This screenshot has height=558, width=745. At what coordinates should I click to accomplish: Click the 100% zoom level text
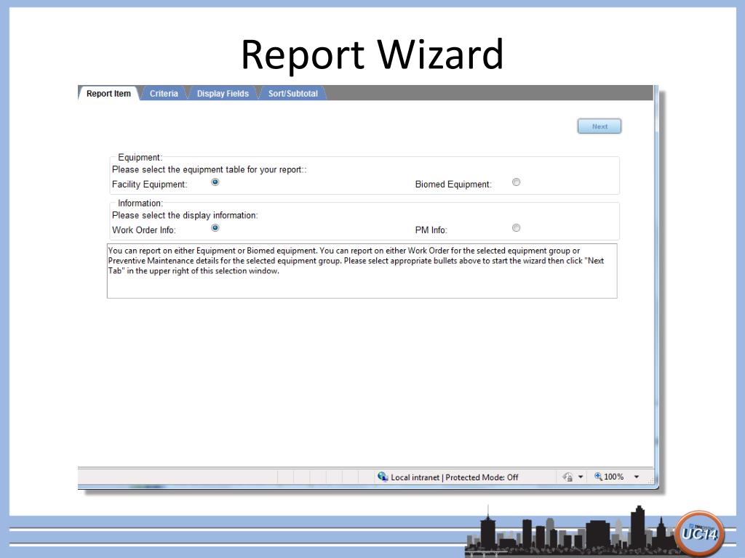(x=614, y=477)
